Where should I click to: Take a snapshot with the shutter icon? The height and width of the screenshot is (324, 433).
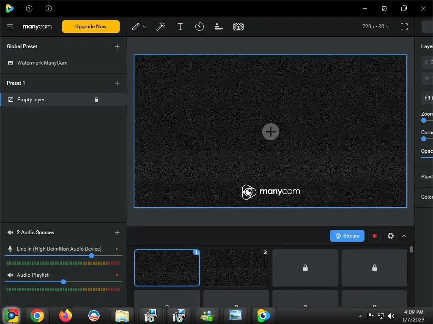390,236
